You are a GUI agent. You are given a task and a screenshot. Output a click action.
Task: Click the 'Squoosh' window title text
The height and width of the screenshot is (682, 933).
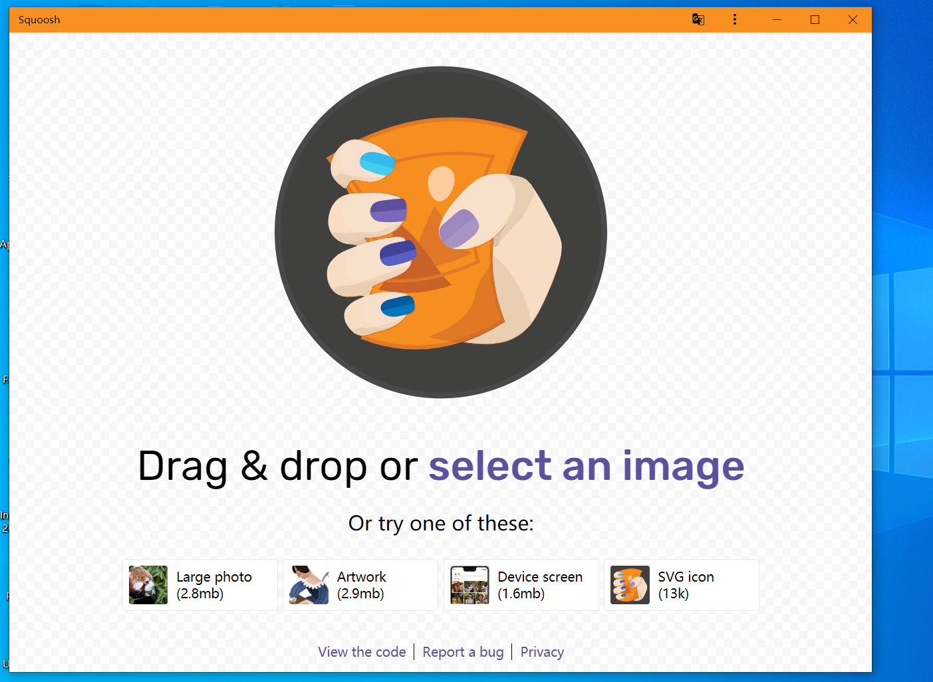[x=39, y=20]
